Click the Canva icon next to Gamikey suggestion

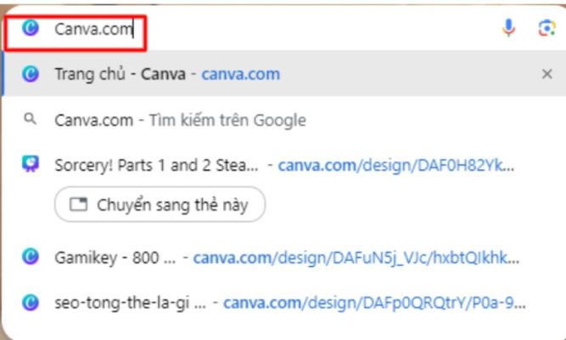tap(31, 256)
